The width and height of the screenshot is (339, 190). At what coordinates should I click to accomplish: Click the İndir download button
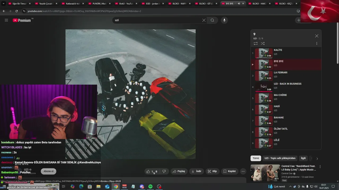[196, 171]
